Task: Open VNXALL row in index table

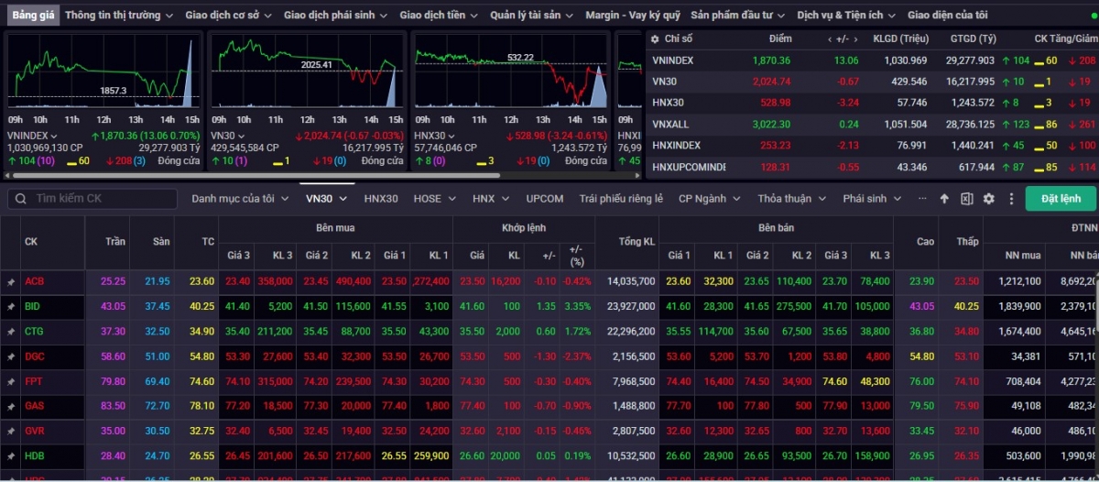Action: (872, 124)
